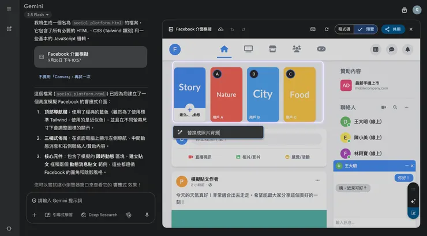The height and width of the screenshot is (236, 427).
Task: Activate the microphone voice input
Action: click(x=147, y=215)
